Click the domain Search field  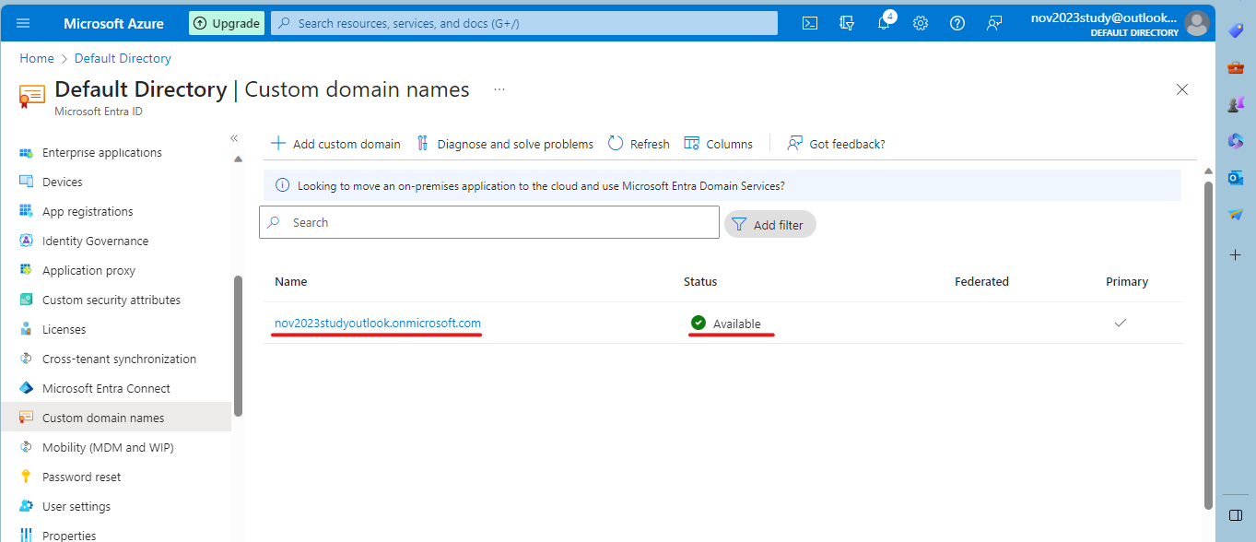click(489, 222)
